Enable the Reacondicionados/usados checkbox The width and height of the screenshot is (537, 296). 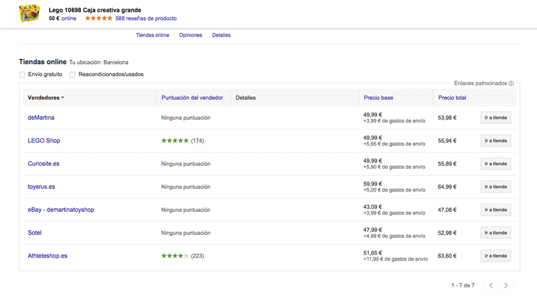[72, 75]
